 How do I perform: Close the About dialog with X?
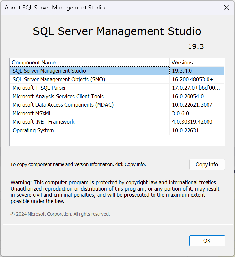click(226, 8)
